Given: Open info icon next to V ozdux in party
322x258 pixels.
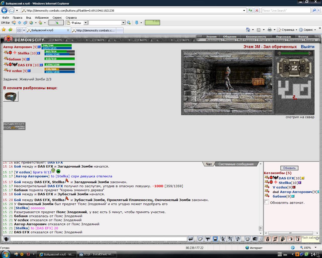Looking at the screenshot, I should (29, 71).
